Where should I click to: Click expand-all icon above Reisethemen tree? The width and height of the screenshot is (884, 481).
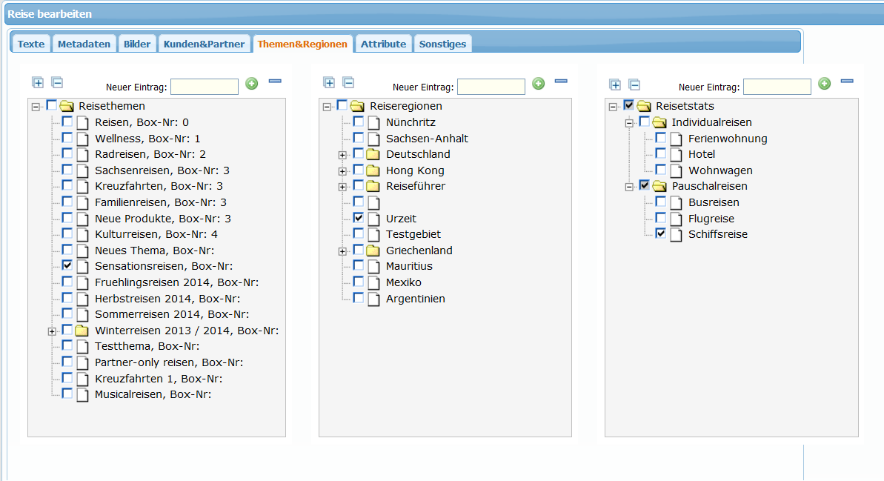click(x=38, y=83)
